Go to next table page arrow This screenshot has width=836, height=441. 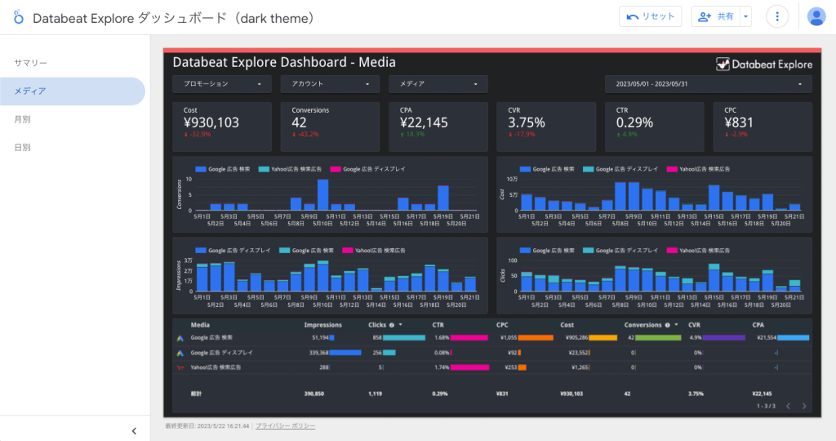pyautogui.click(x=804, y=407)
